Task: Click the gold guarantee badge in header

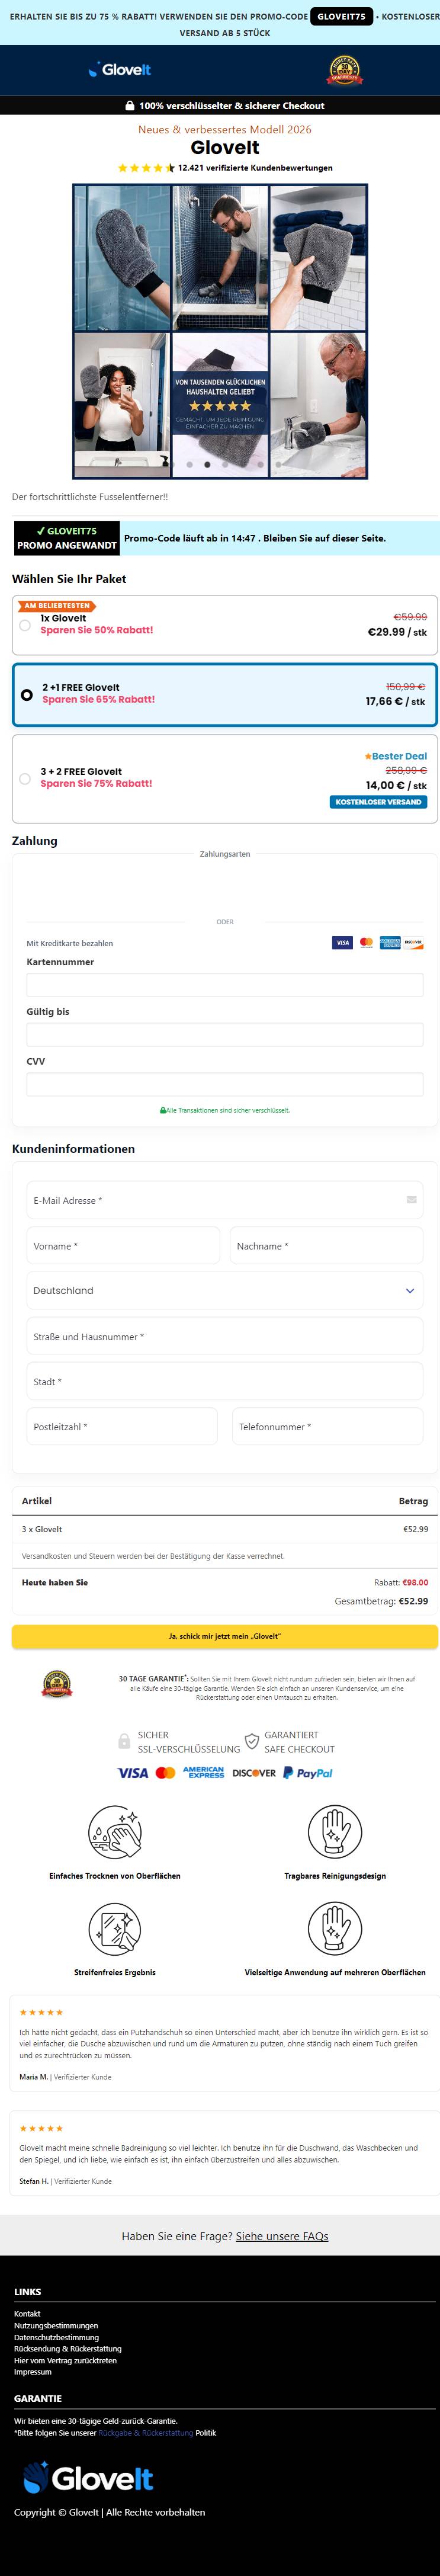Action: 345,71
